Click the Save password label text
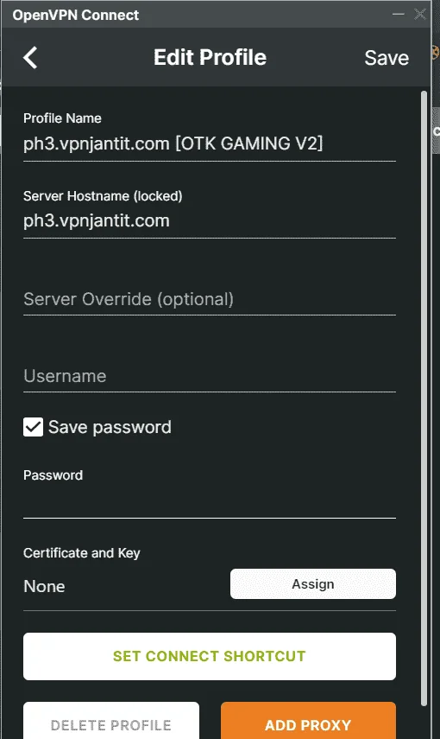440x739 pixels. 110,427
